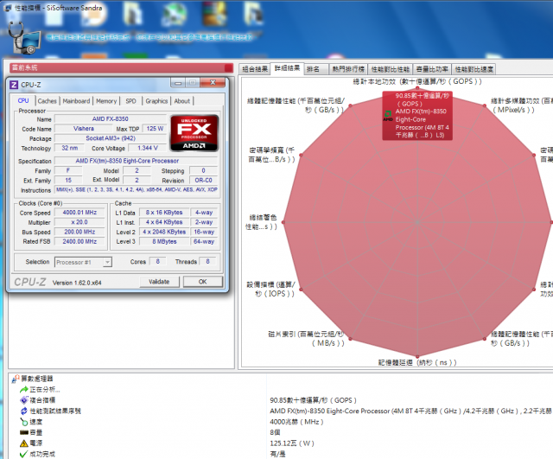Click the GOPS data point at the radar chart top
The width and height of the screenshot is (553, 459).
pos(417,88)
